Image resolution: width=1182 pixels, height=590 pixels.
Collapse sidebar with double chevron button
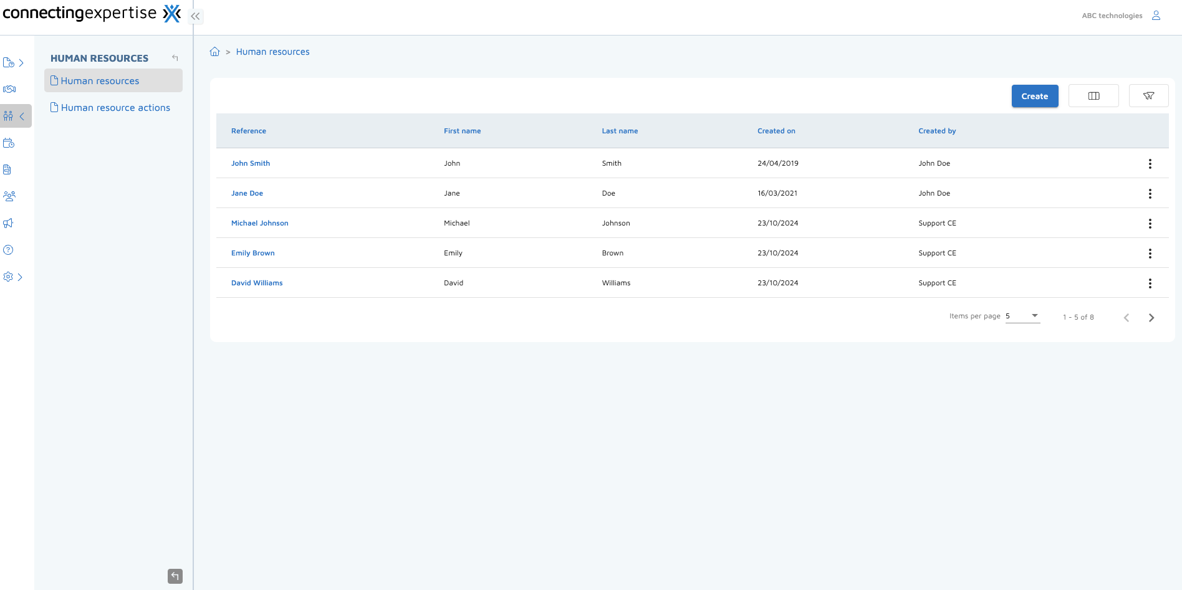(x=196, y=16)
